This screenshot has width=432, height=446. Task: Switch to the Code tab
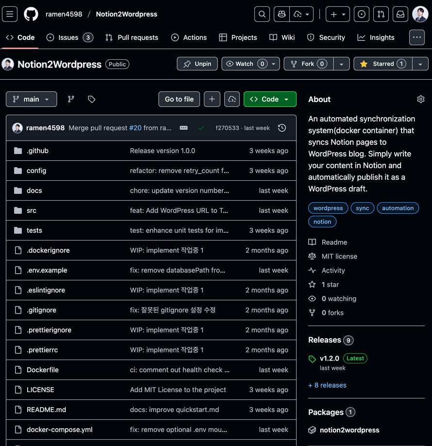pos(20,37)
